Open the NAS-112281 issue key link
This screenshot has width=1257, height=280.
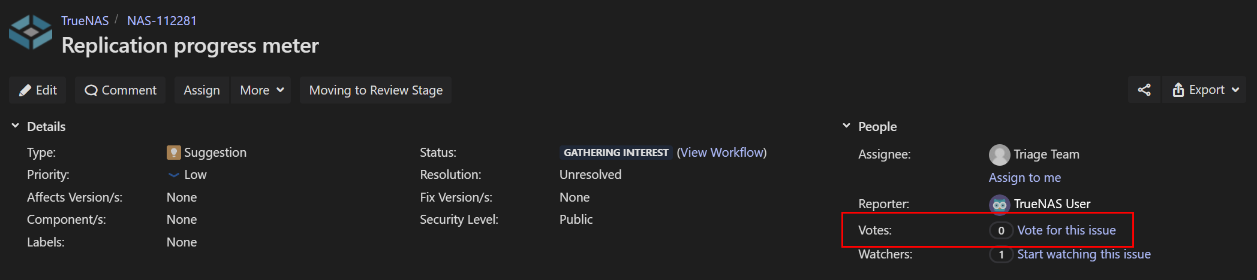(162, 21)
